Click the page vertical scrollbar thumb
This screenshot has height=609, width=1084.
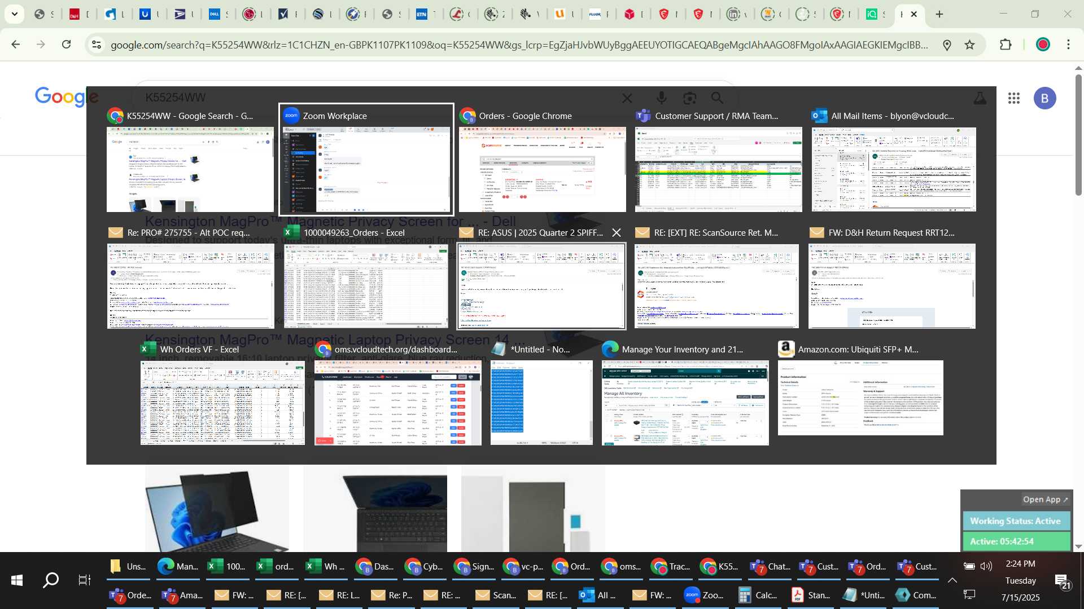[x=1078, y=135]
